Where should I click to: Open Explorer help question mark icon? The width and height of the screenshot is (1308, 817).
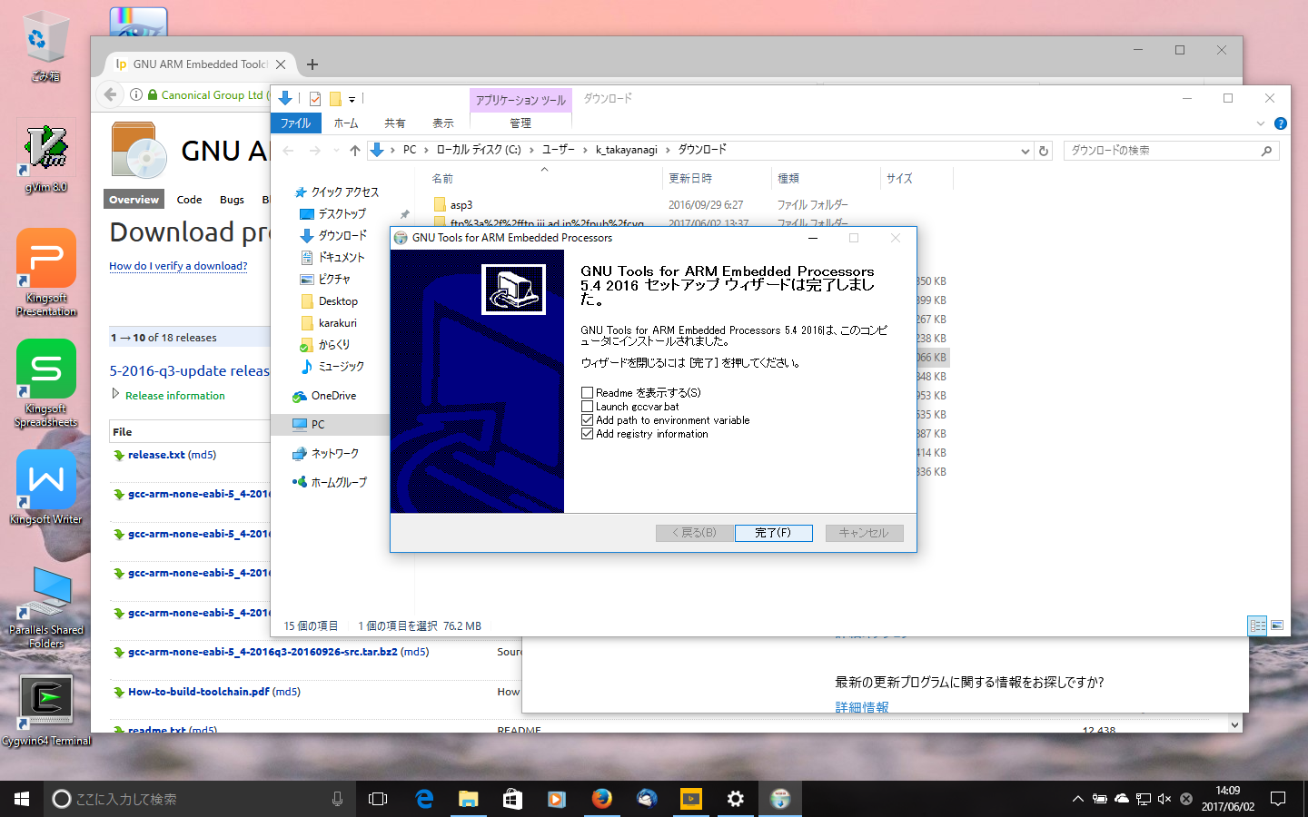pyautogui.click(x=1280, y=123)
